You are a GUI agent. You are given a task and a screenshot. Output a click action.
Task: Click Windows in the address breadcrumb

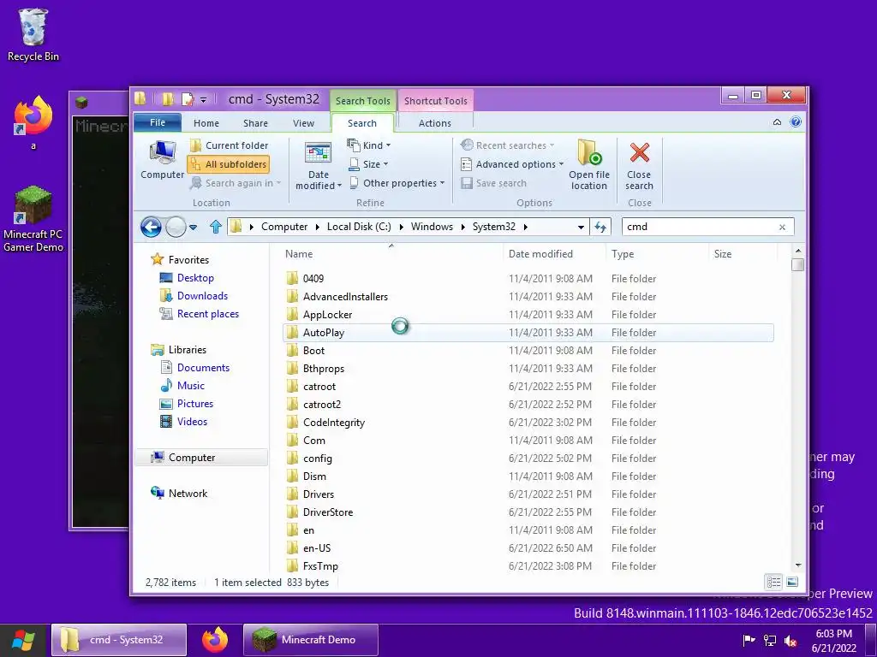coord(432,226)
